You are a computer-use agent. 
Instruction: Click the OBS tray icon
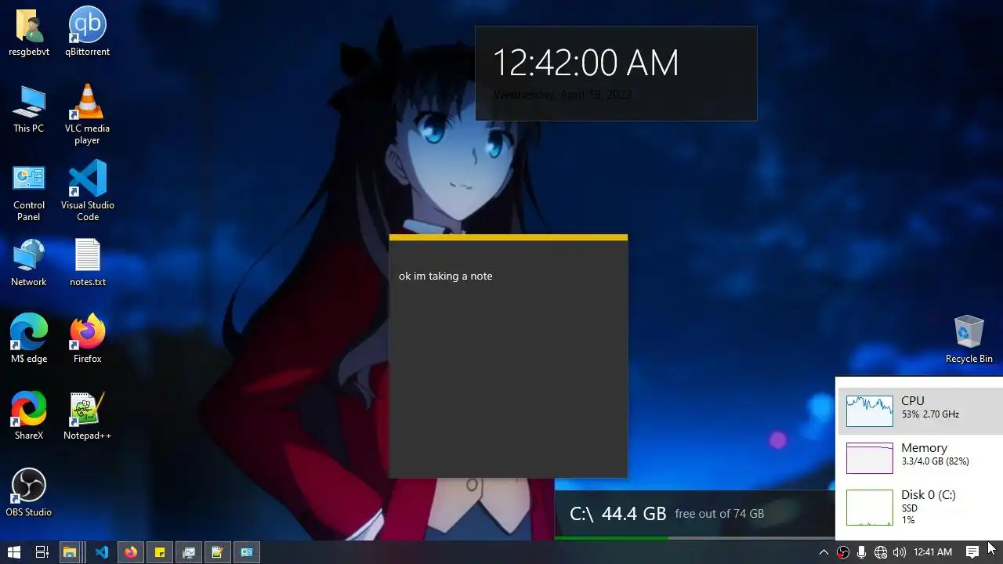pos(842,552)
